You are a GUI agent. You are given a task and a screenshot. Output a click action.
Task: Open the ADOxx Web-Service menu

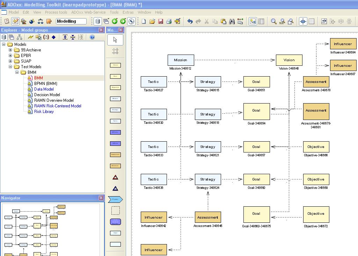click(88, 12)
